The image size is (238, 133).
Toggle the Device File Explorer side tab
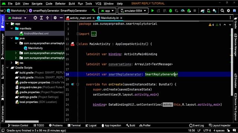tap(235, 107)
